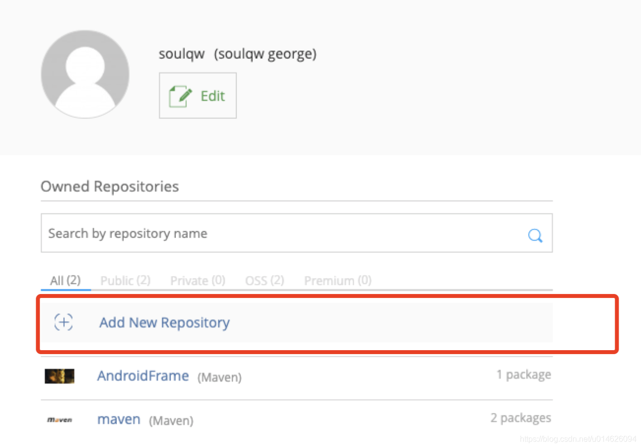
Task: Click the pencil edit icon
Action: [180, 96]
